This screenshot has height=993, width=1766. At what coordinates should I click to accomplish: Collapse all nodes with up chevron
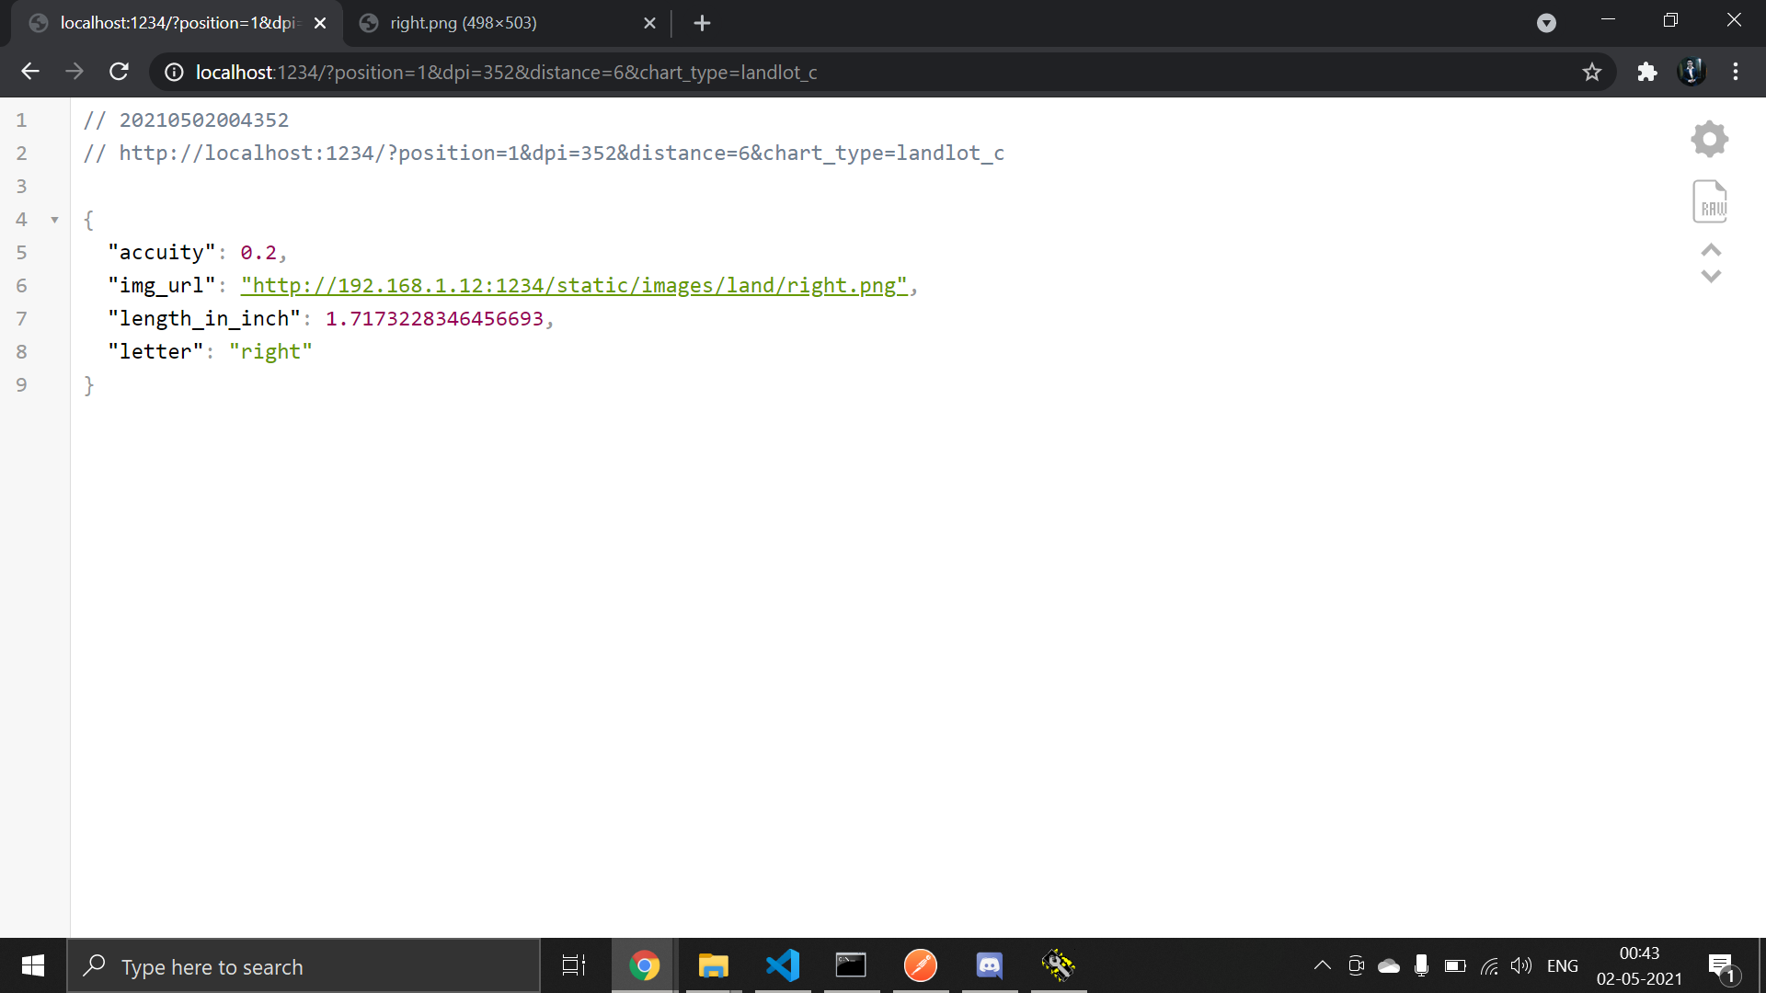click(x=1711, y=250)
